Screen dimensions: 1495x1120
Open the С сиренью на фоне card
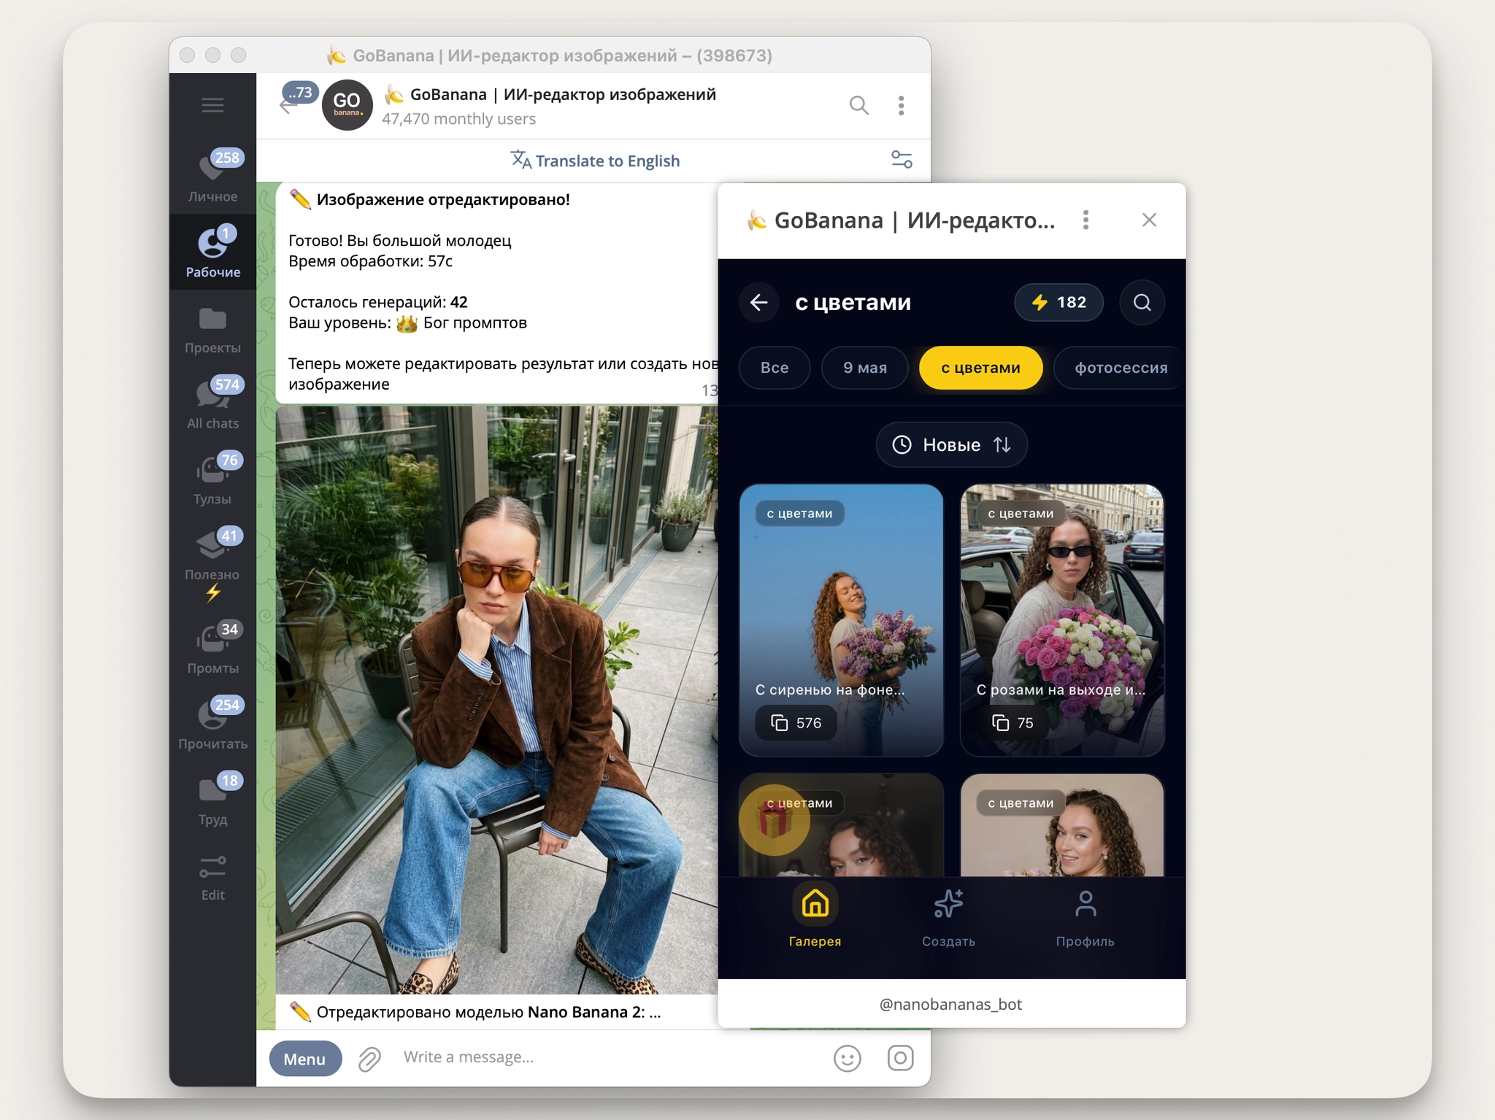coord(841,620)
